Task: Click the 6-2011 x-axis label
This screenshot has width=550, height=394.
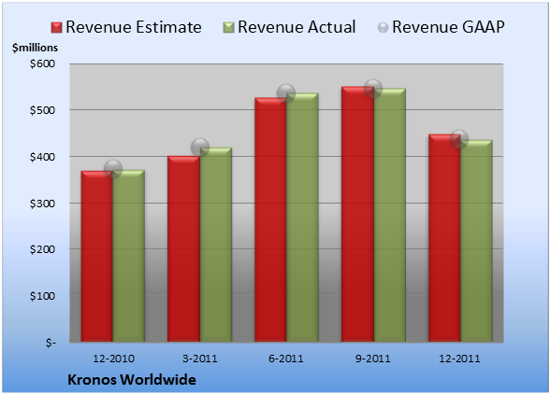Action: [286, 359]
